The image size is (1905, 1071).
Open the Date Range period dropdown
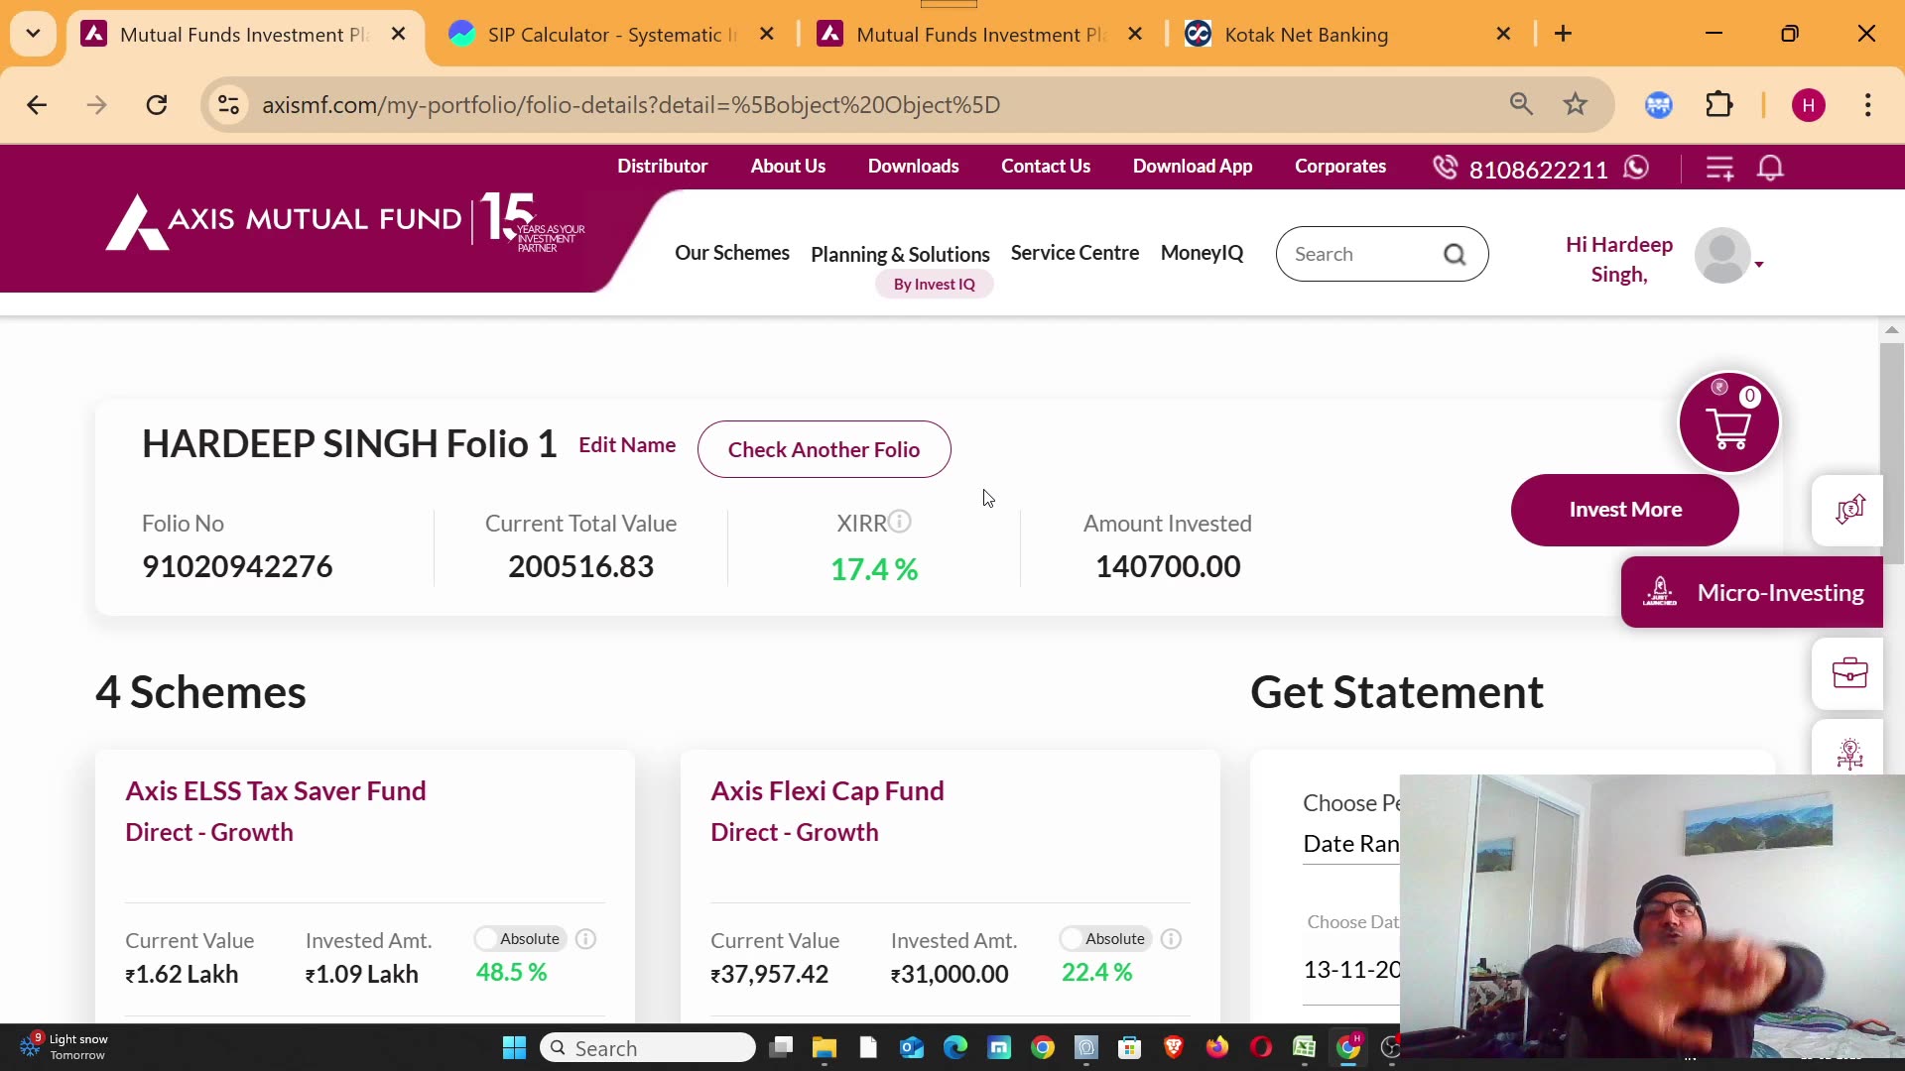point(1352,844)
